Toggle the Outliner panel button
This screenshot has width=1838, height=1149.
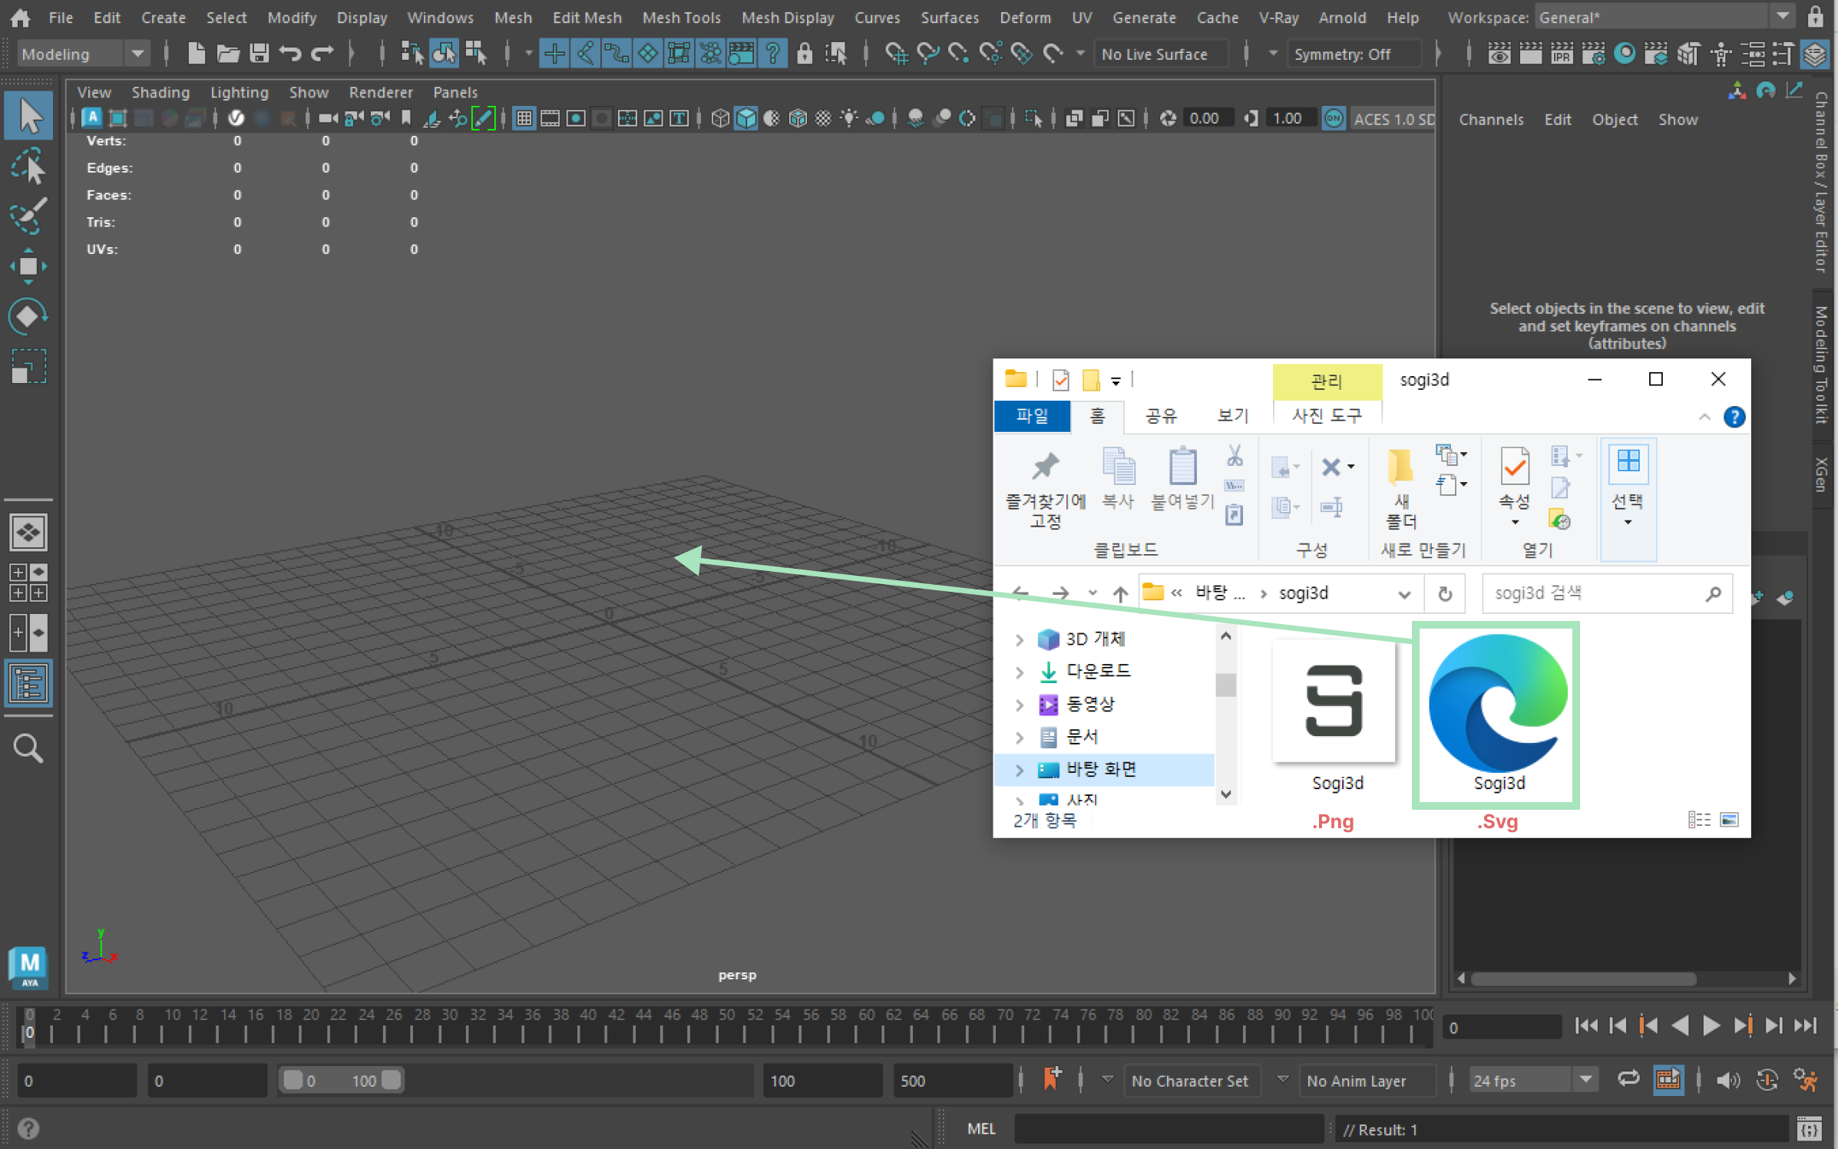pyautogui.click(x=28, y=682)
